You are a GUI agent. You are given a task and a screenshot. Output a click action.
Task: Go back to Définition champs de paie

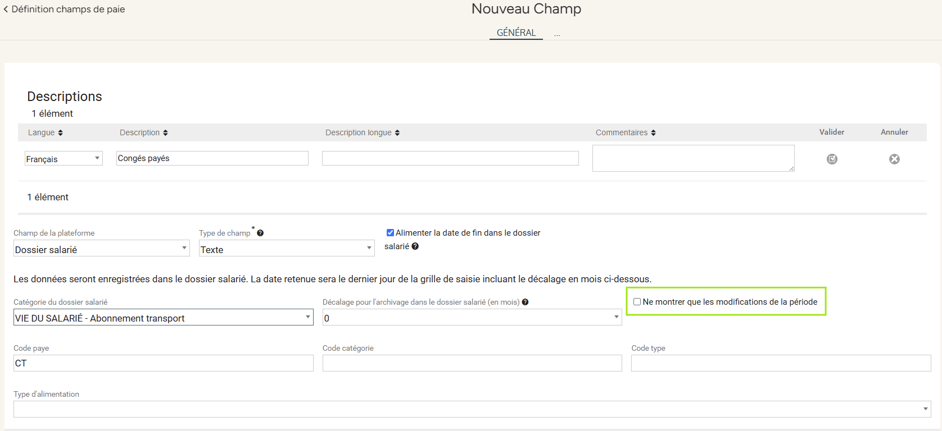click(64, 10)
